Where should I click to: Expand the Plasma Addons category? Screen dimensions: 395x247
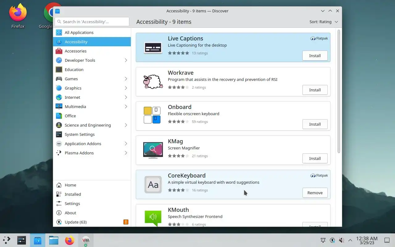pos(126,153)
